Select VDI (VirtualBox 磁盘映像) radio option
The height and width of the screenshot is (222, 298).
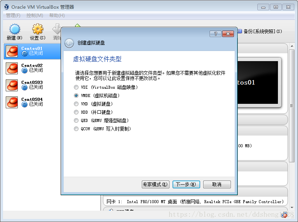point(76,87)
